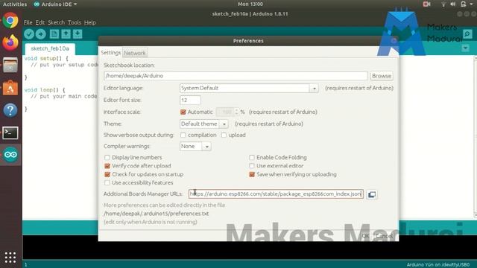Open the Serial Monitor magnifier icon

click(467, 34)
